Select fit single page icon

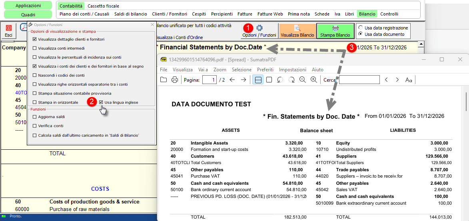[269, 80]
